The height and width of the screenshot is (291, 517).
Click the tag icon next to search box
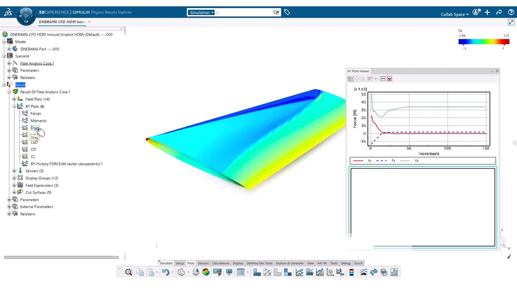pos(287,12)
